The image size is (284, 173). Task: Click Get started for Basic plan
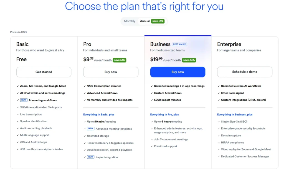[44, 72]
